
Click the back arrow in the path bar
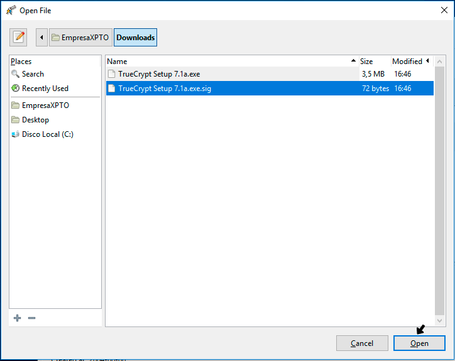coord(41,38)
